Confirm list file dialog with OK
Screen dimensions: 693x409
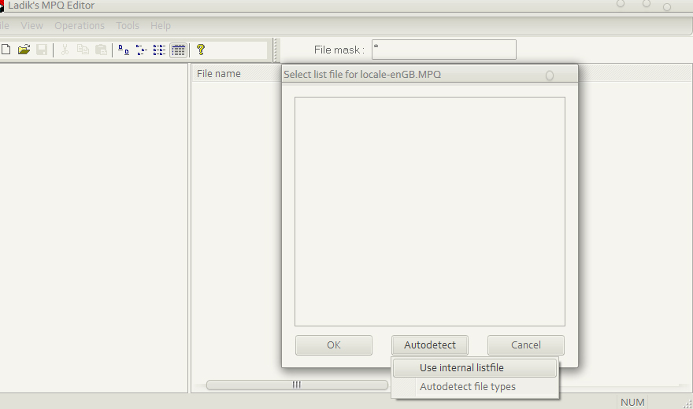pos(334,345)
